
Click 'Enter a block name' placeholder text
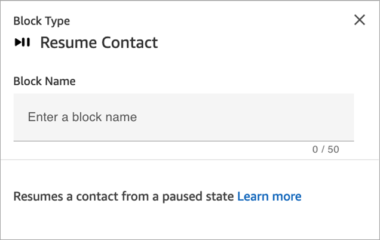tap(82, 117)
